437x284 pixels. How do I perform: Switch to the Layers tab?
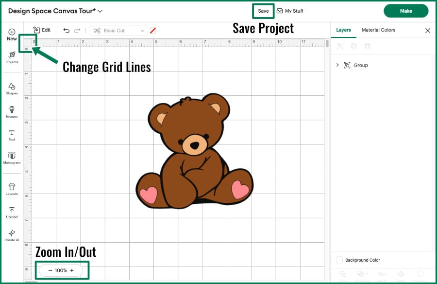click(343, 30)
